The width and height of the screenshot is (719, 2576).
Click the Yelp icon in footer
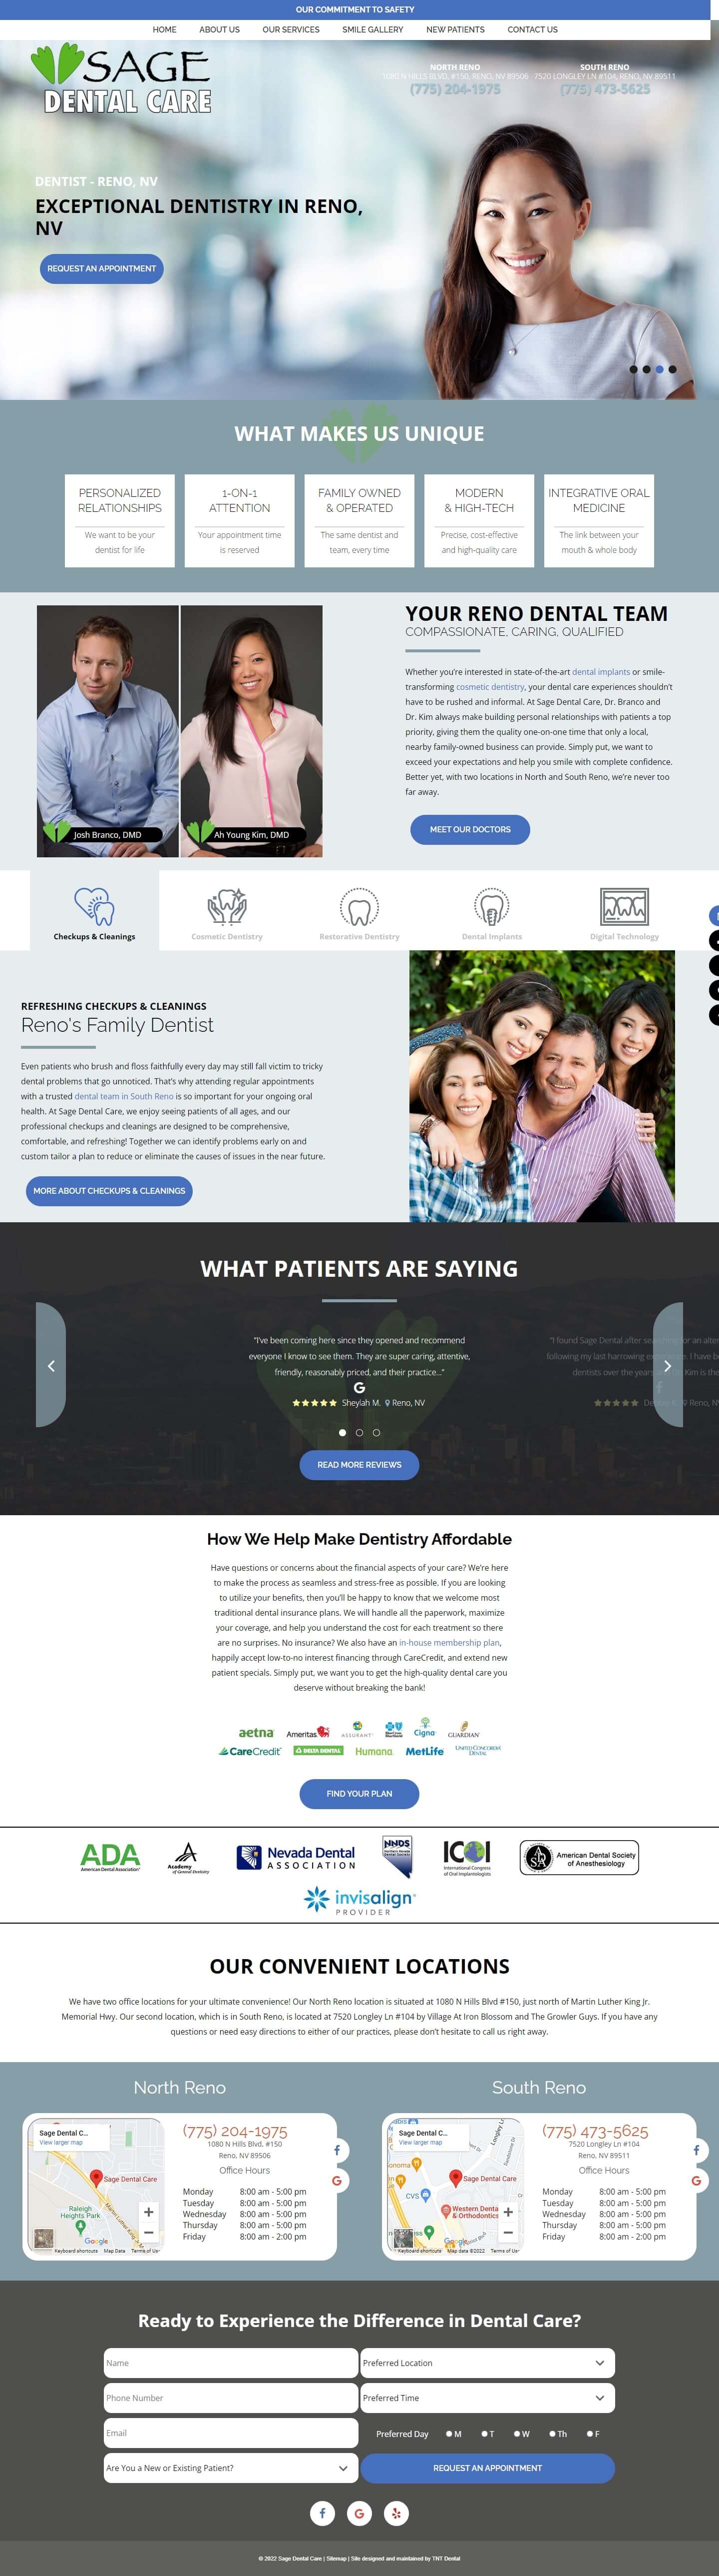(396, 2513)
